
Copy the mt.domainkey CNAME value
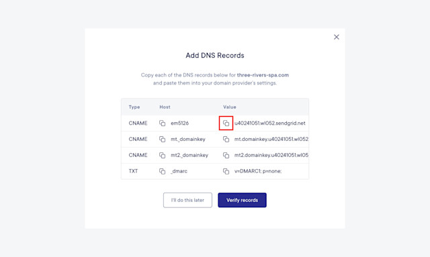[x=226, y=139]
